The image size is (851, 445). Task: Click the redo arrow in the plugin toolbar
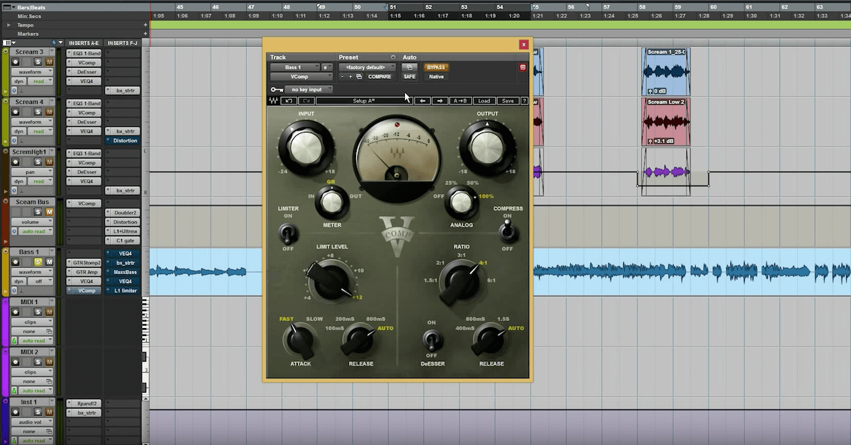pos(307,101)
